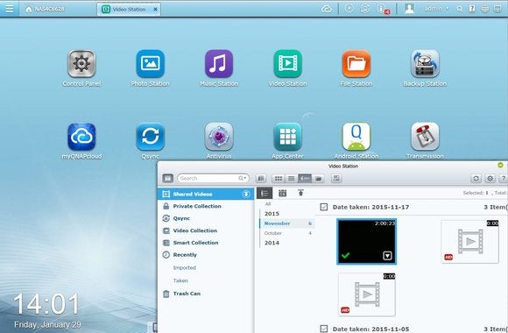Open the admin user dropdown
Screen dimensions: 508x333
[436, 9]
